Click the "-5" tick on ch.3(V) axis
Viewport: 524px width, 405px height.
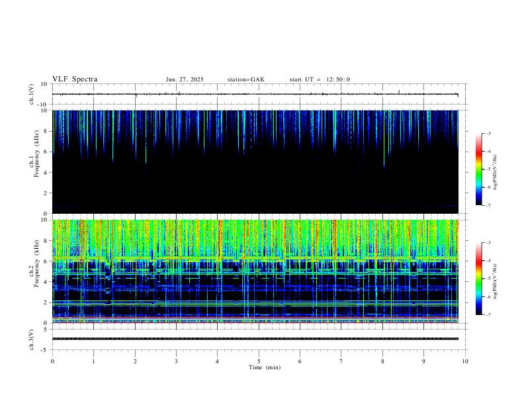[x=45, y=350]
